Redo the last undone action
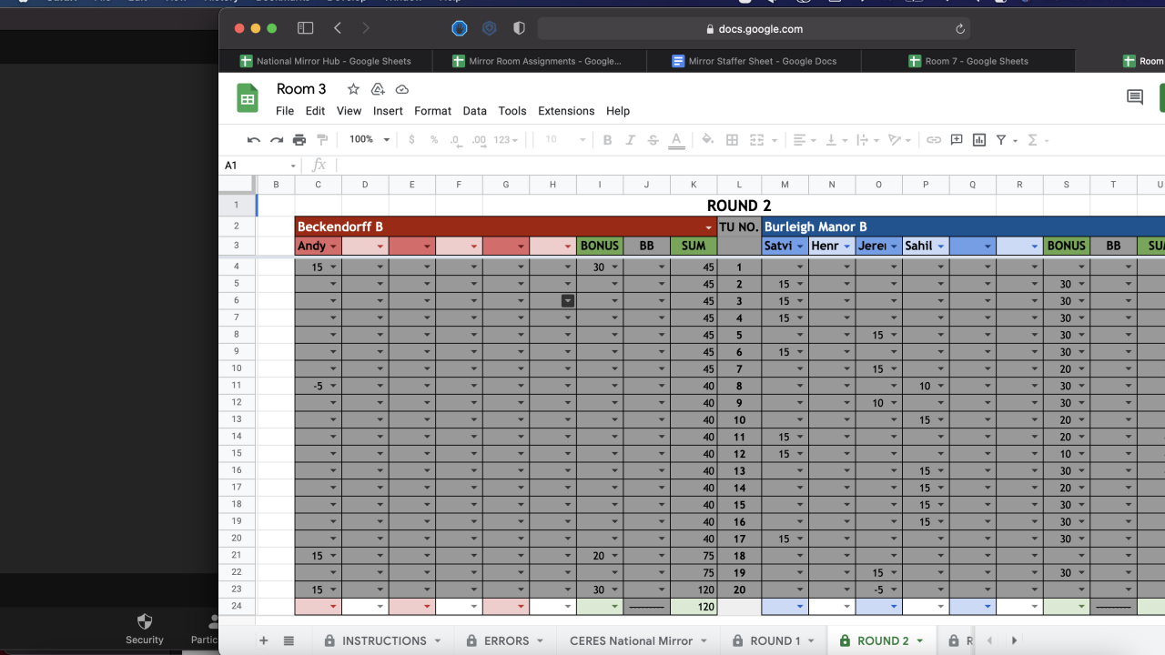1165x655 pixels. coord(277,140)
